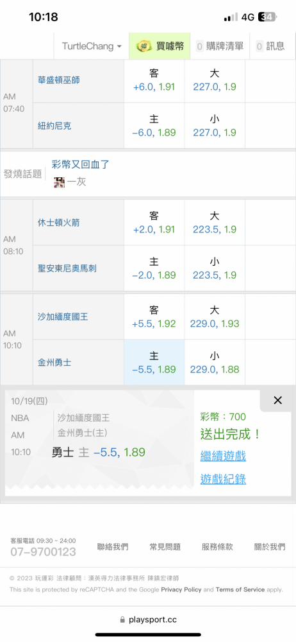Choose 客 +5.5, 1.92 for 沙加緬度國王
The image size is (296, 642).
pyautogui.click(x=154, y=317)
